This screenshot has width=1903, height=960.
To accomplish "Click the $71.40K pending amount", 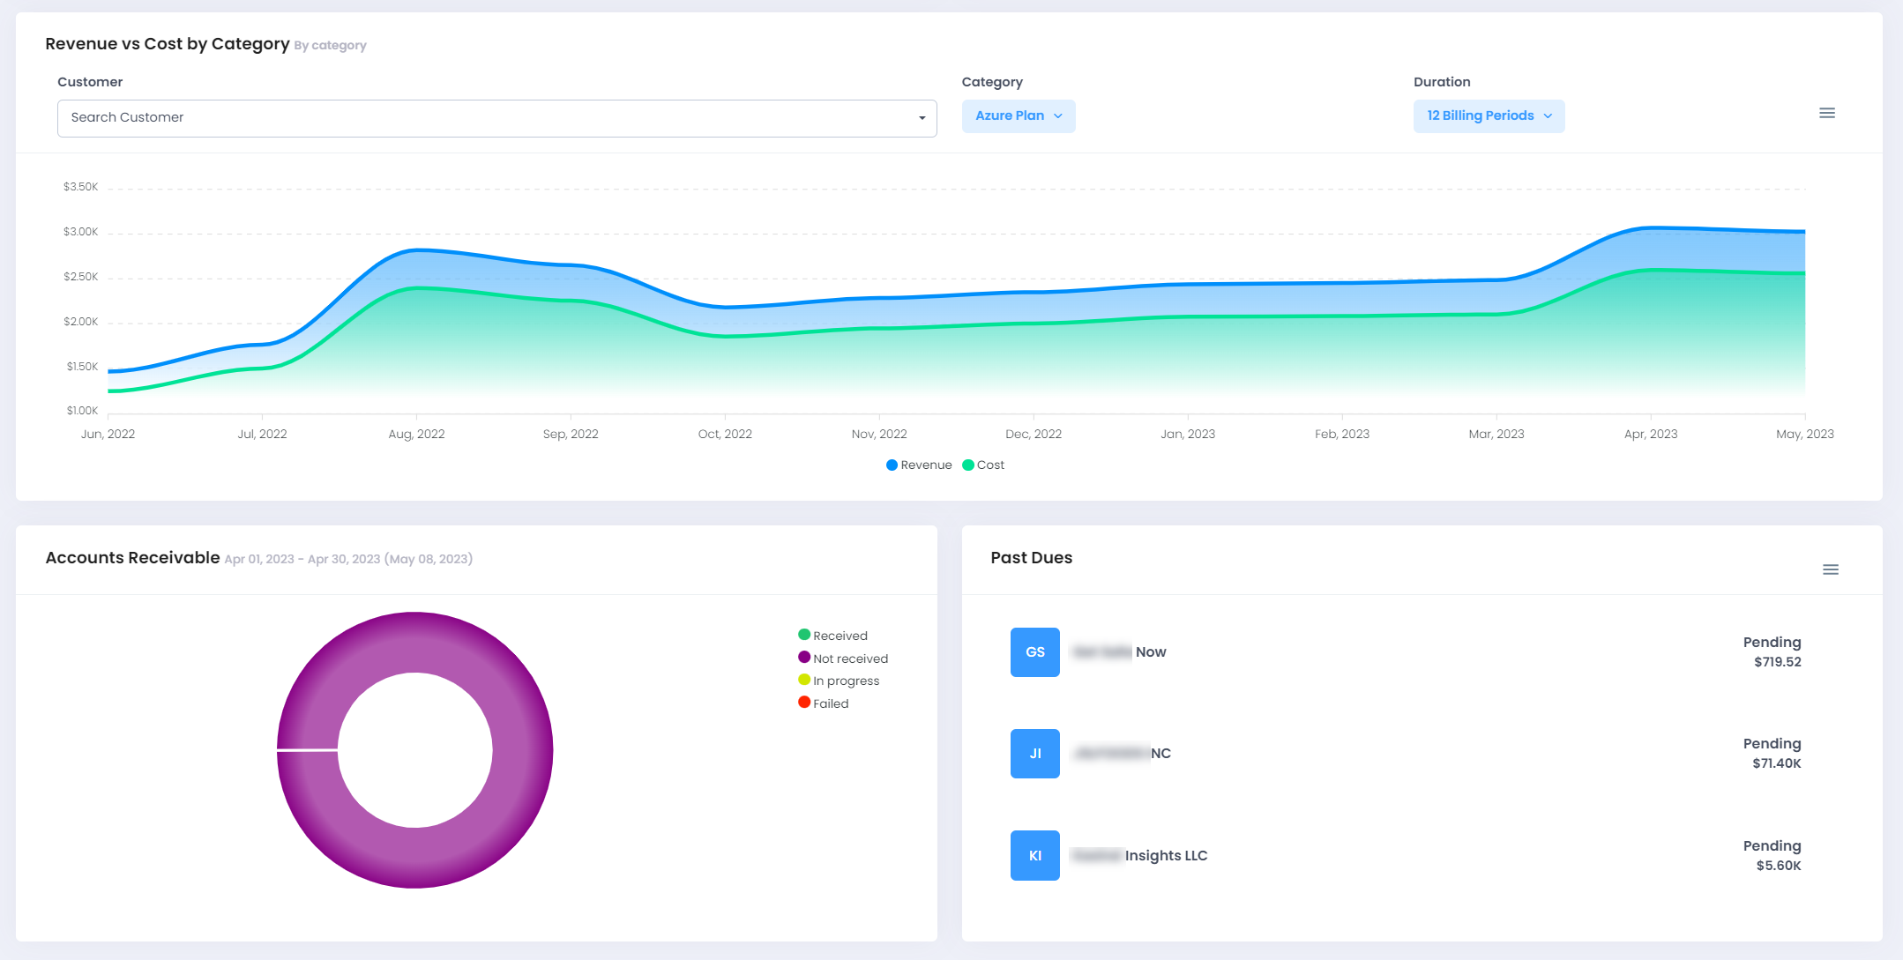I will click(1777, 763).
